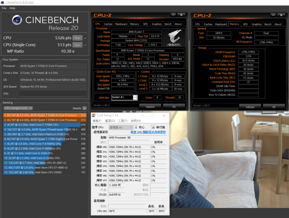Minimize the right CPU-Z window
The height and width of the screenshot is (218, 289).
tap(273, 15)
